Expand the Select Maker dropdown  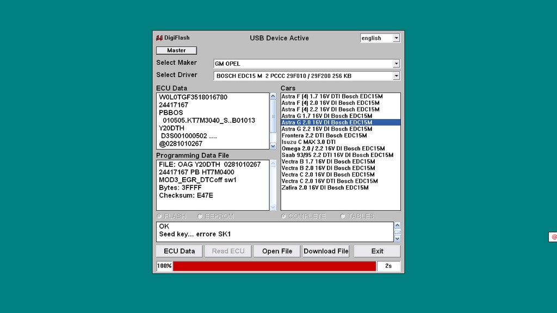(x=396, y=64)
